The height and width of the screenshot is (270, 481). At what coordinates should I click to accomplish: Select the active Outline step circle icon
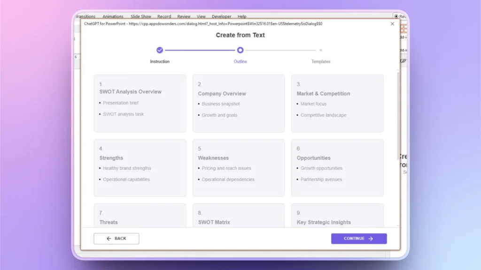(240, 49)
